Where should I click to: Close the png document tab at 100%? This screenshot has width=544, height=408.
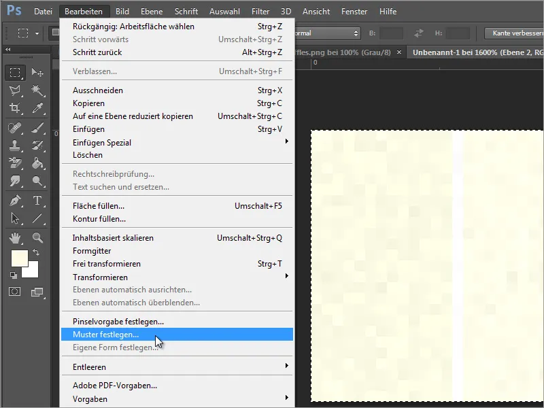399,52
